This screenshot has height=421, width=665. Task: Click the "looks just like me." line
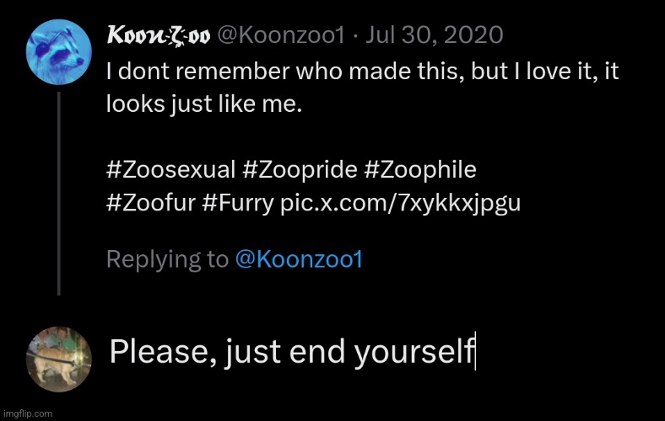point(204,106)
